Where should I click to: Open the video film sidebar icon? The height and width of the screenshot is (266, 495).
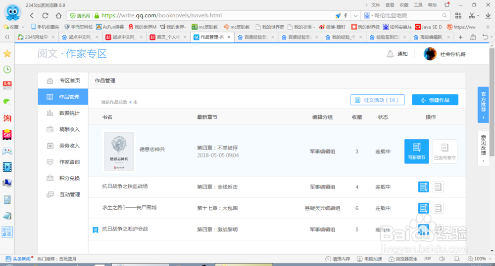(7, 167)
